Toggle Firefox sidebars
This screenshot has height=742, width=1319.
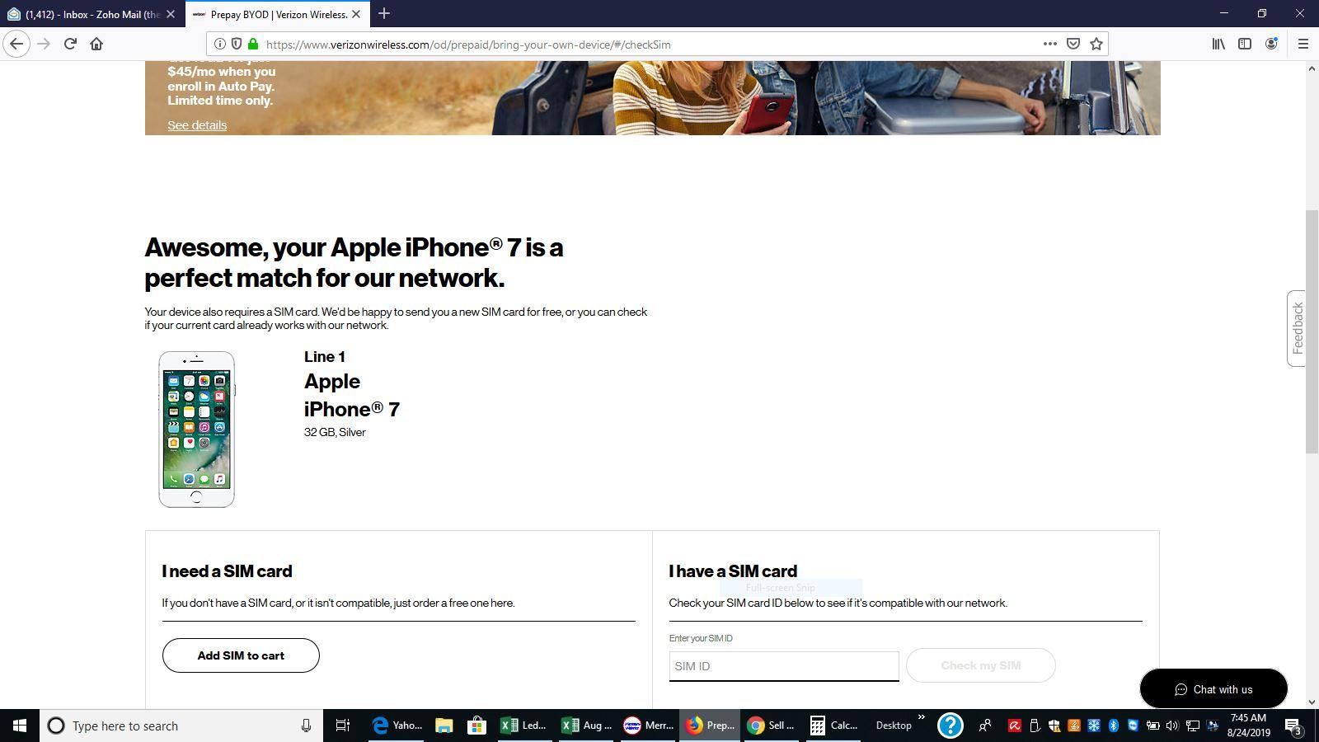point(1245,44)
